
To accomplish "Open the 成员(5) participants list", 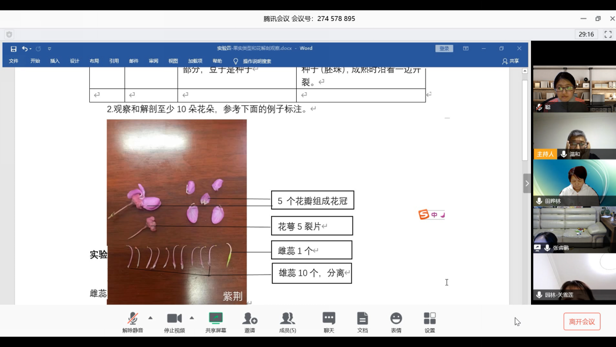I will (x=288, y=322).
